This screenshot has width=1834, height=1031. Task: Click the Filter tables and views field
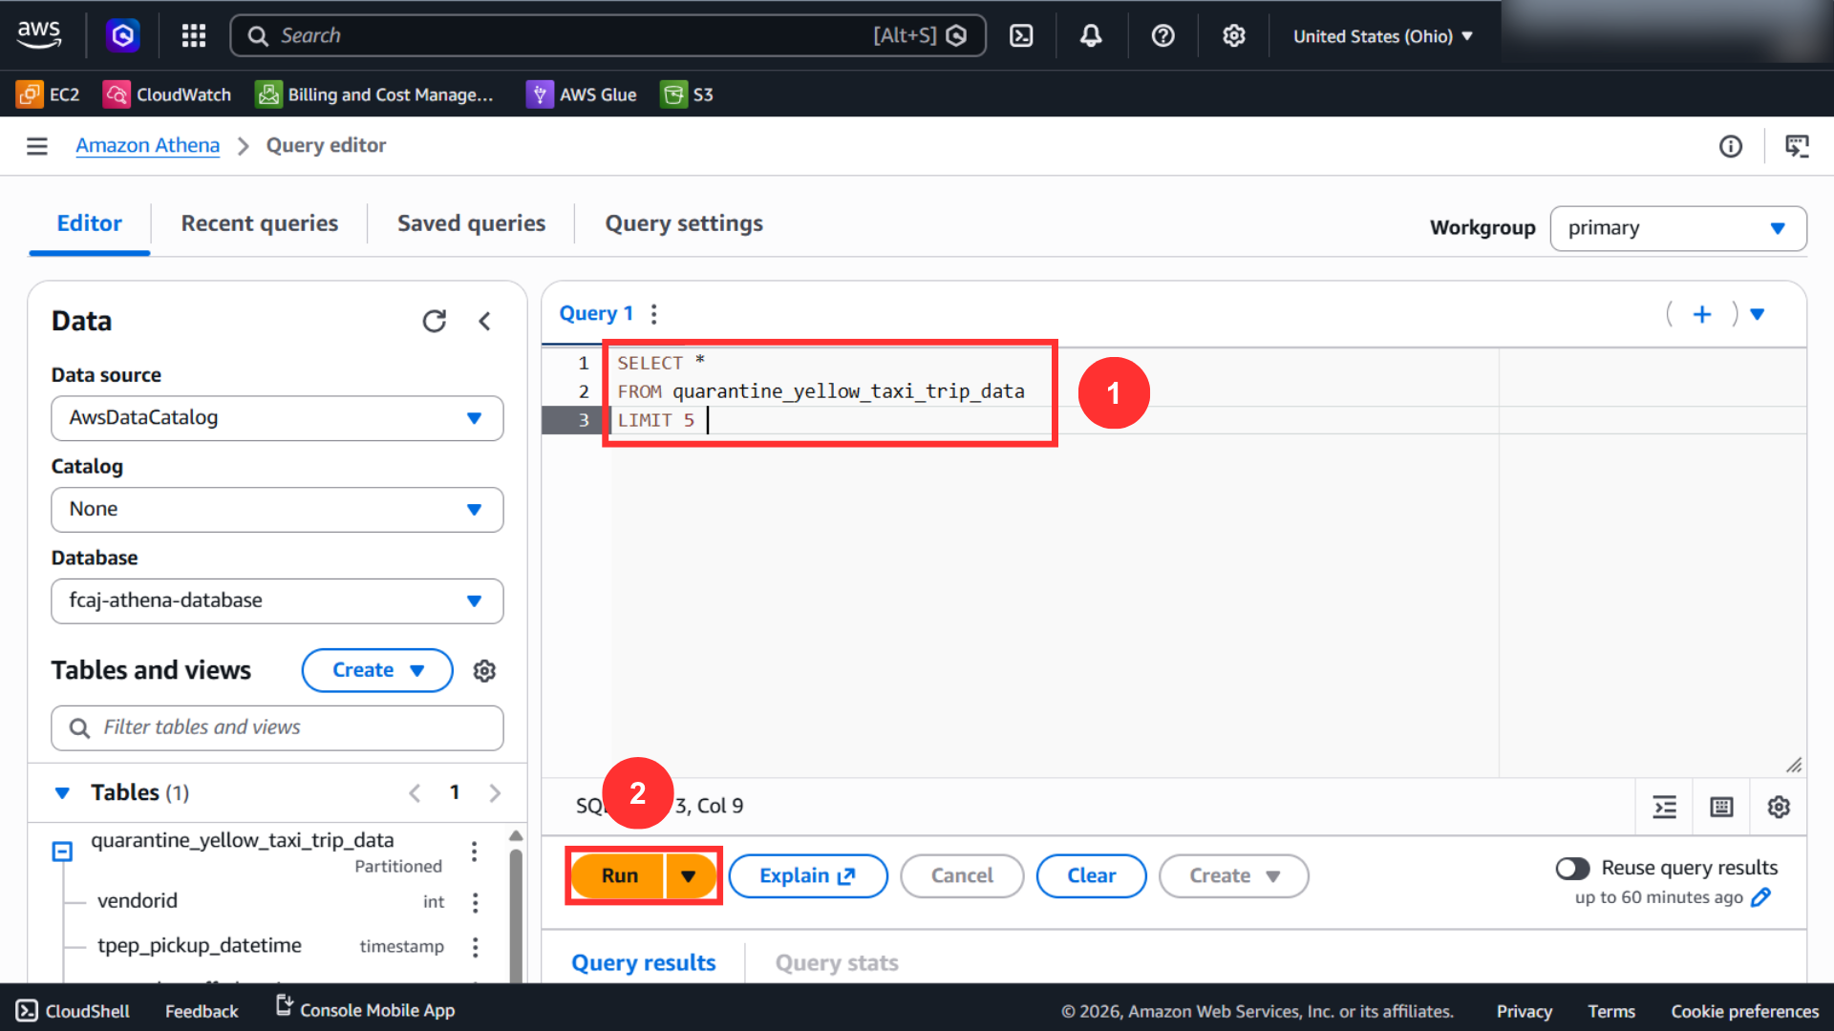pyautogui.click(x=277, y=728)
